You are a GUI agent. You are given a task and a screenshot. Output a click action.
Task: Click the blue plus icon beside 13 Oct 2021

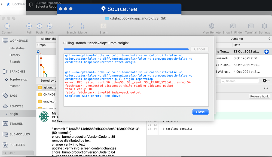coord(267,51)
